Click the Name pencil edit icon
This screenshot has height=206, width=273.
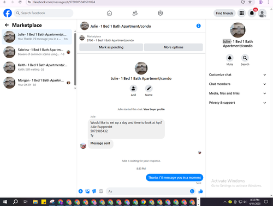coord(149,89)
